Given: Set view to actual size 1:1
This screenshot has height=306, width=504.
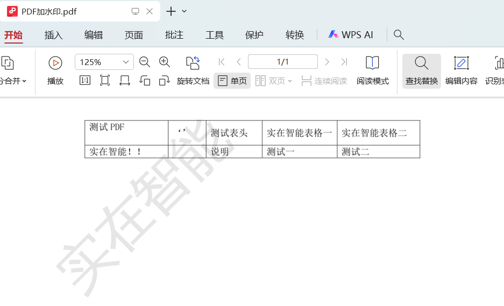Looking at the screenshot, I should (x=85, y=81).
